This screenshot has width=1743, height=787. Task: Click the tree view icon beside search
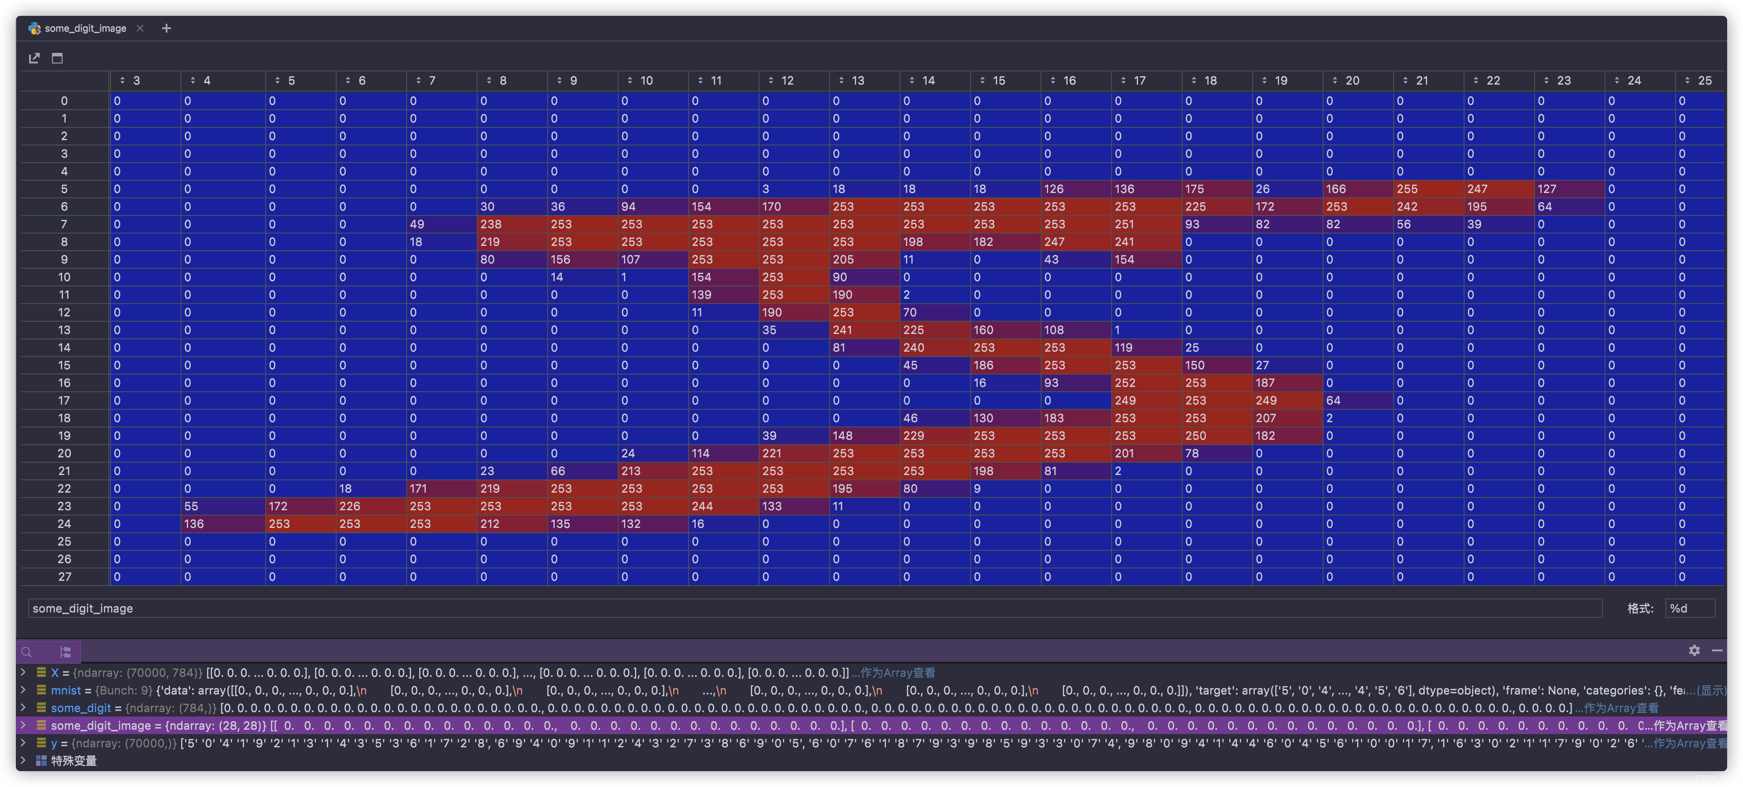[x=66, y=652]
